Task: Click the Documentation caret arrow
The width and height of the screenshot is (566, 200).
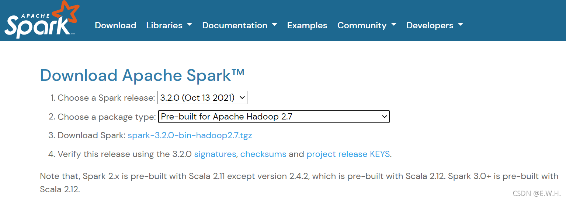Action: (275, 25)
